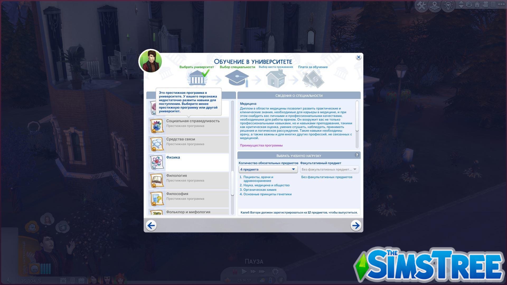The width and height of the screenshot is (507, 285).
Task: Click the game clock 'Сб 16:57'
Action: coord(244,281)
